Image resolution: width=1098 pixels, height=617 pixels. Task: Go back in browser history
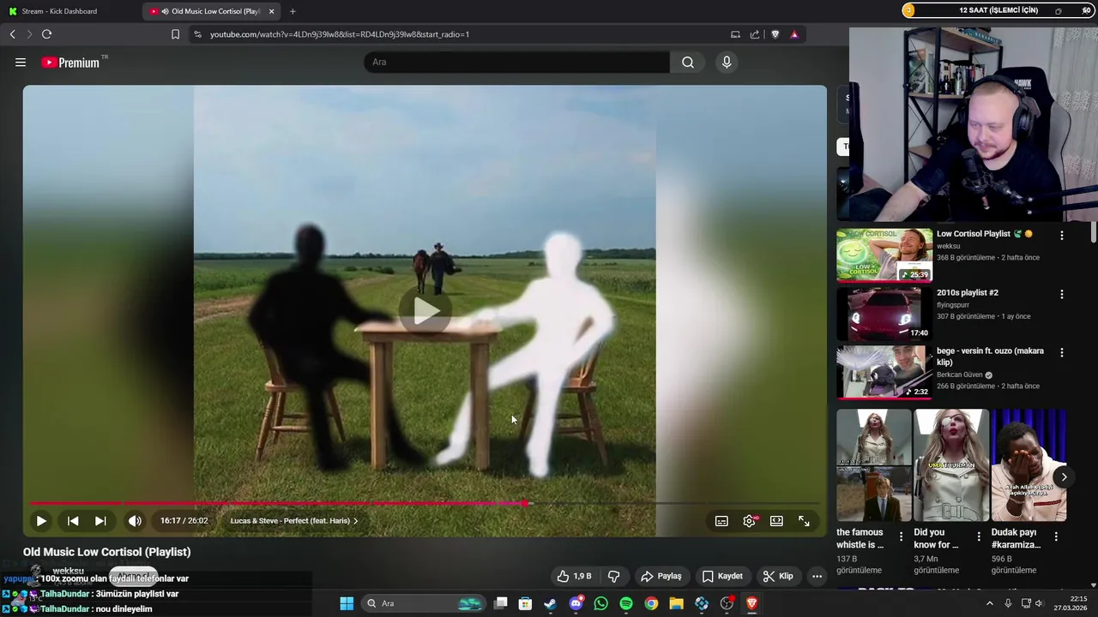(x=12, y=34)
